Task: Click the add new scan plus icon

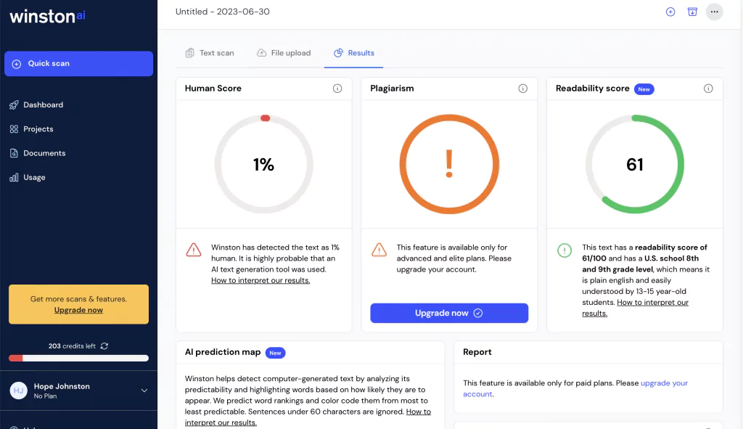Action: [670, 12]
